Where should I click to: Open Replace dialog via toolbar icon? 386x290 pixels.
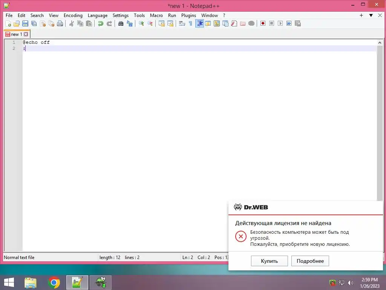(x=130, y=23)
